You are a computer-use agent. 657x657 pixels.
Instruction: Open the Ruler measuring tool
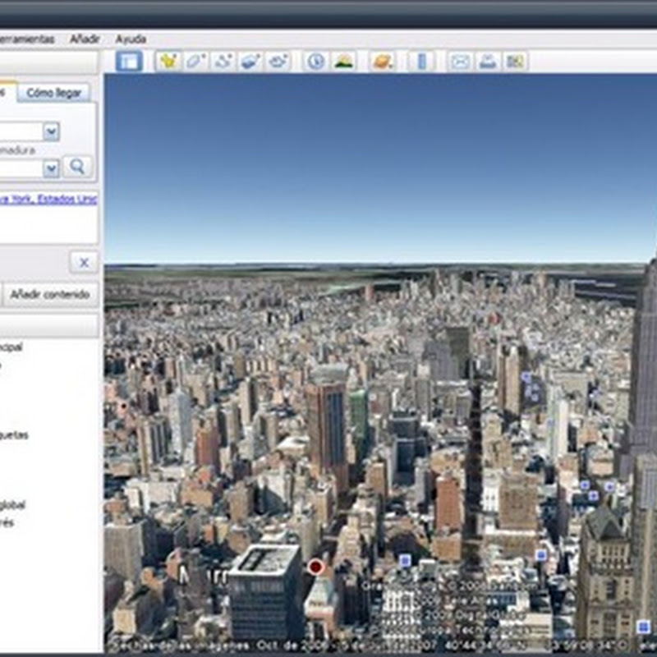[x=422, y=62]
